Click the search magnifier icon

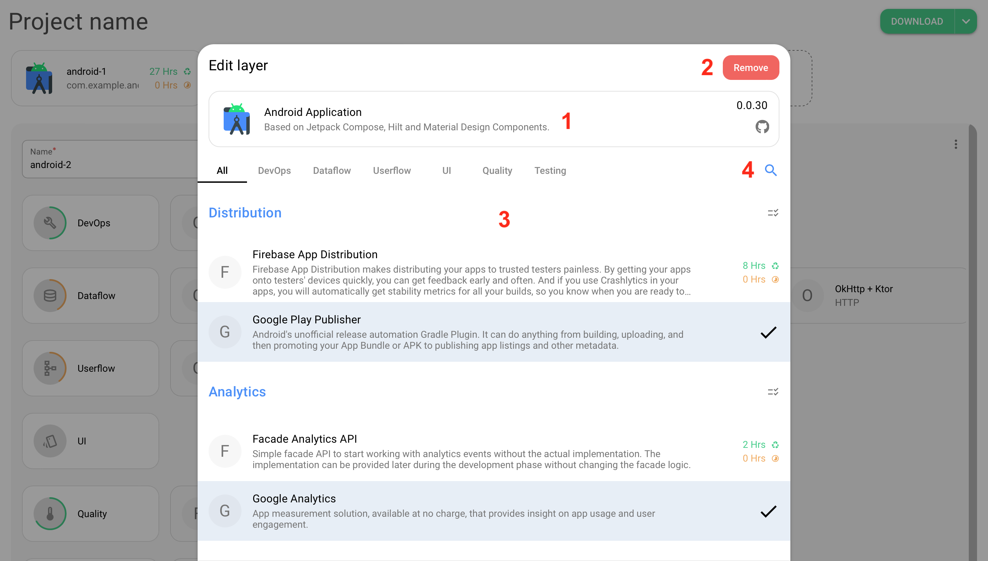pos(770,170)
